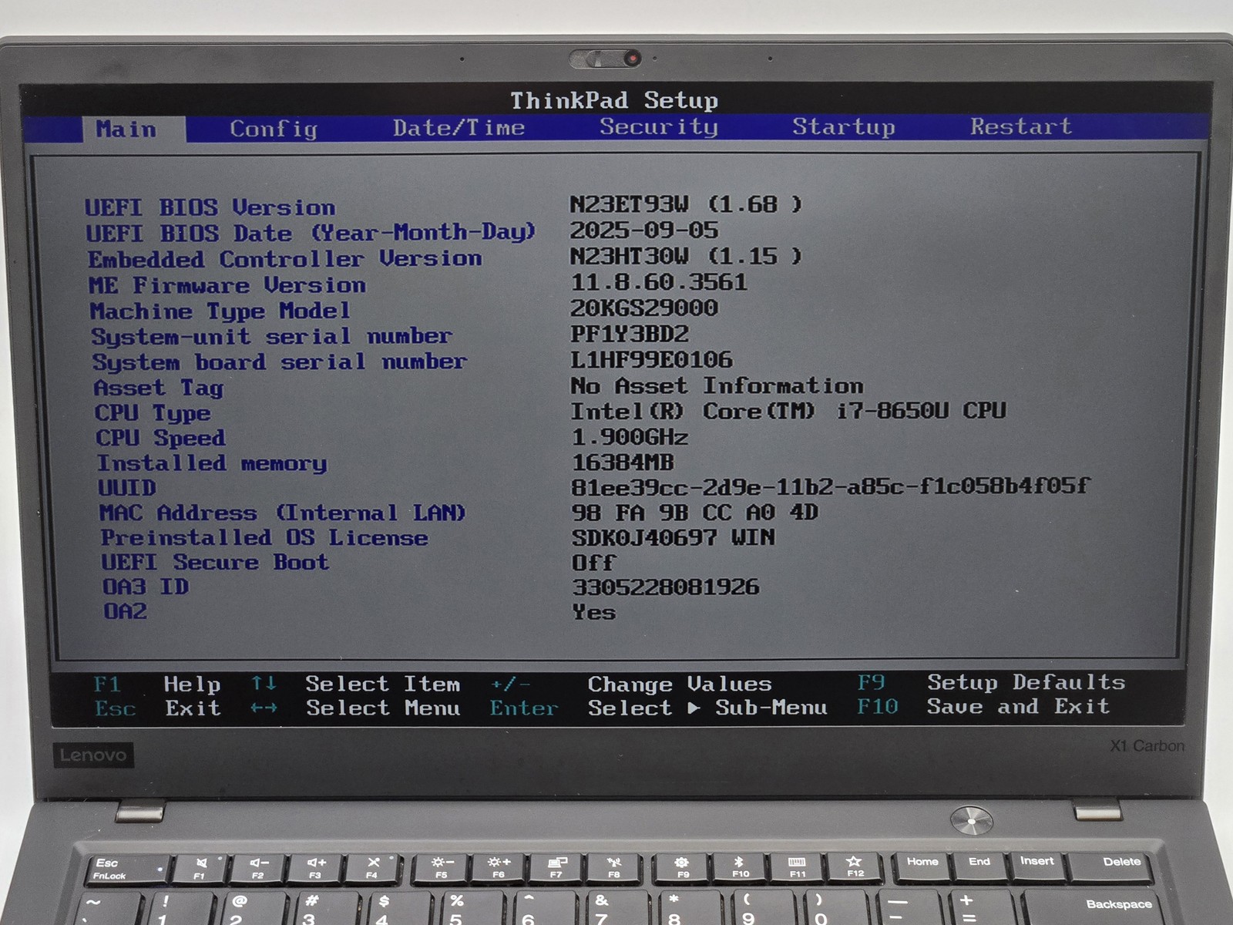Choose Exit in the footer
Image resolution: width=1233 pixels, height=925 pixels.
[193, 708]
